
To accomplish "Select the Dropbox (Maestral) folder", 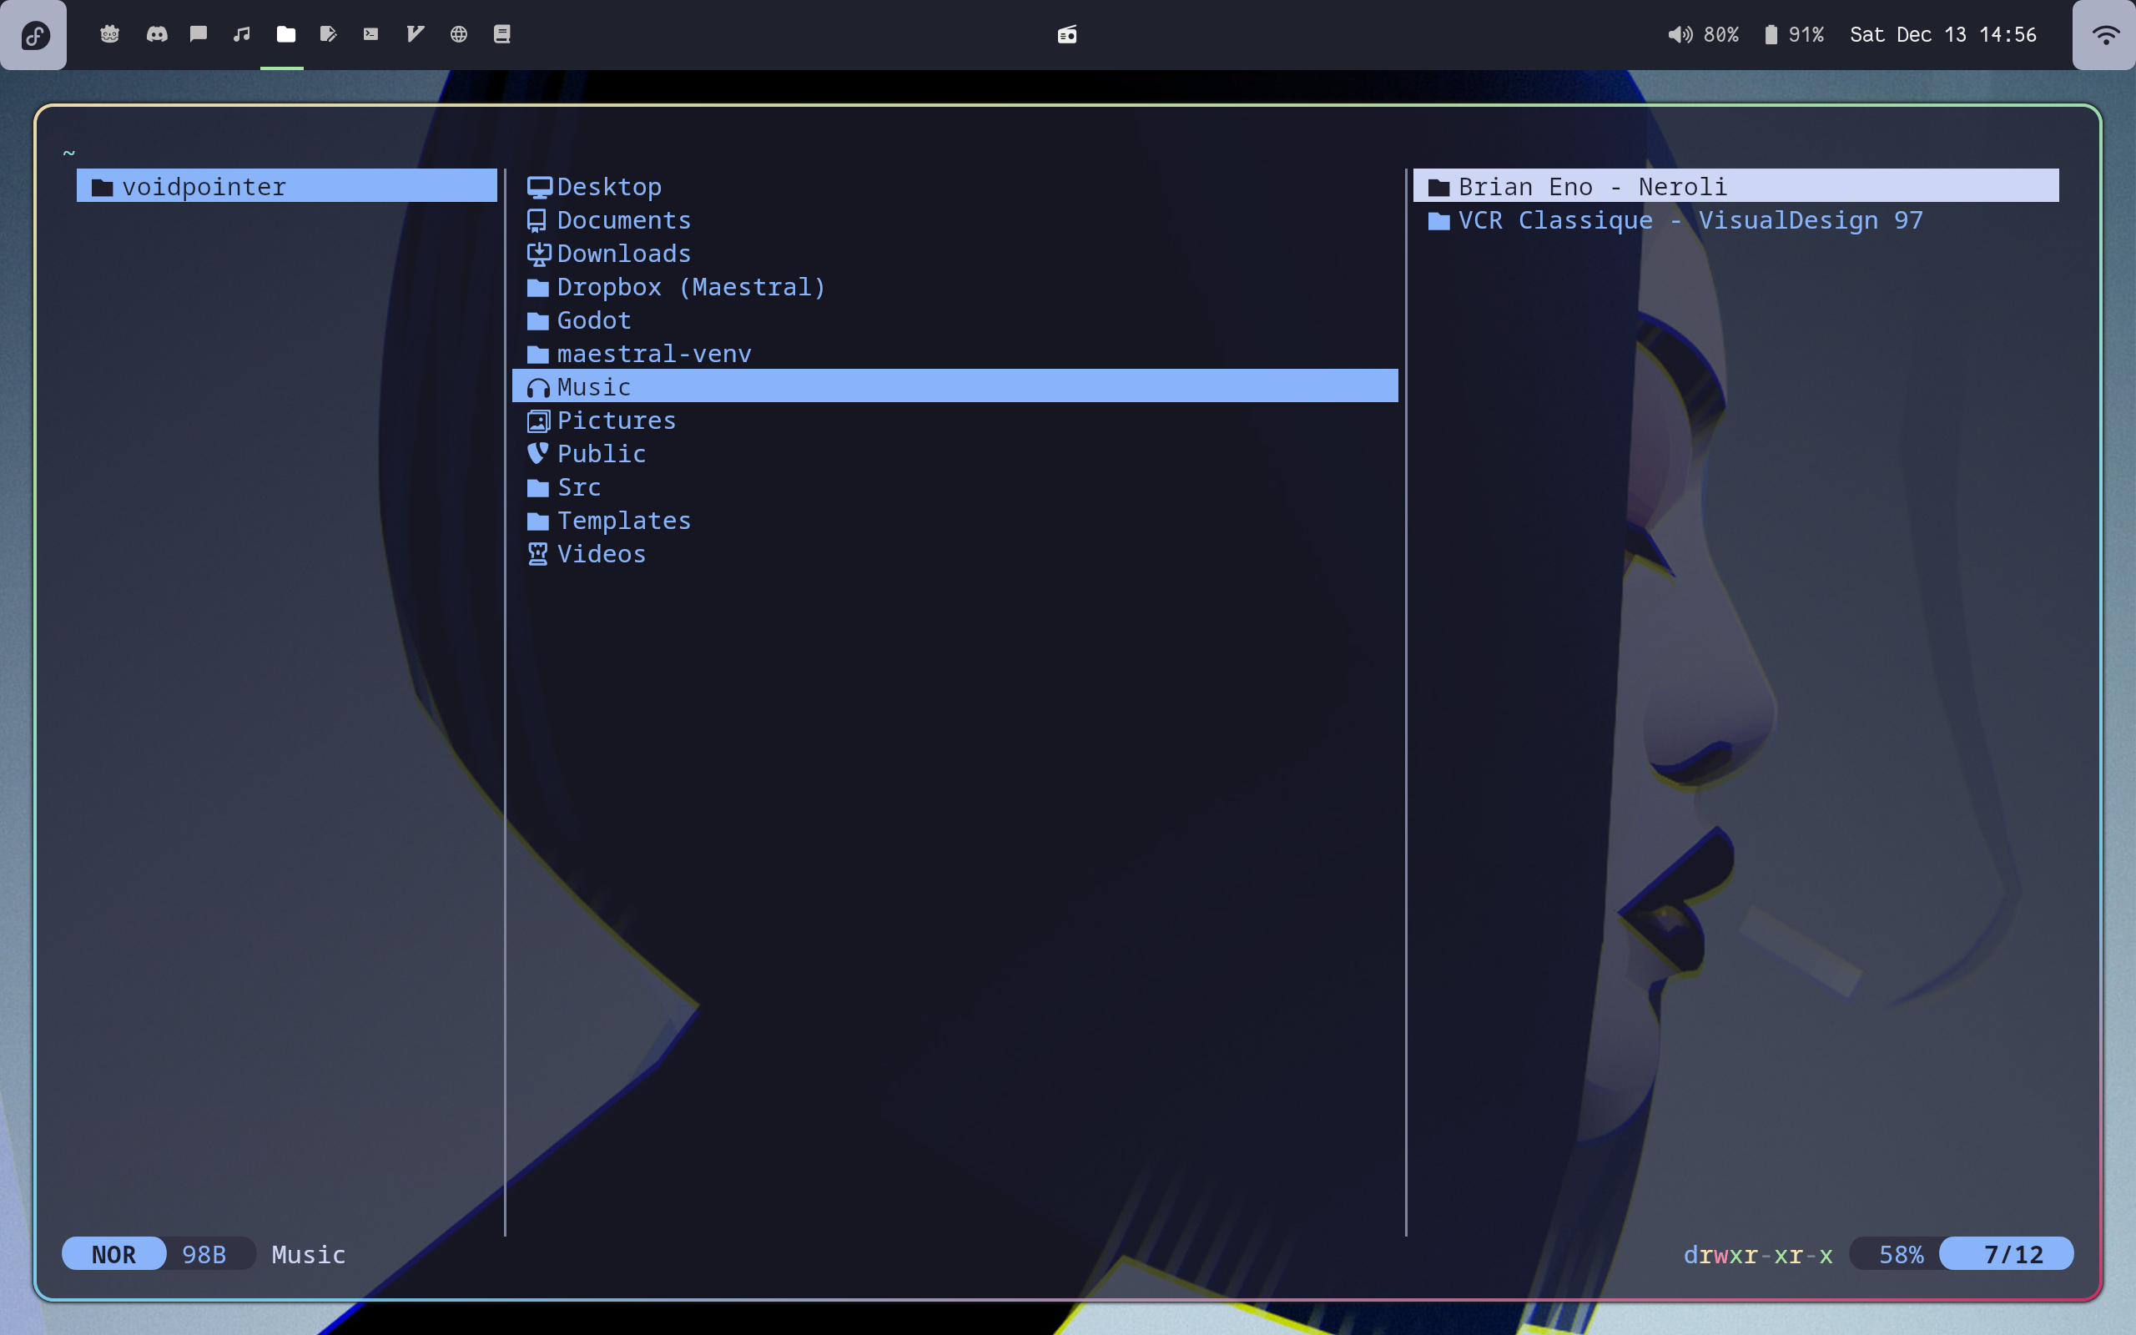I will tap(690, 288).
